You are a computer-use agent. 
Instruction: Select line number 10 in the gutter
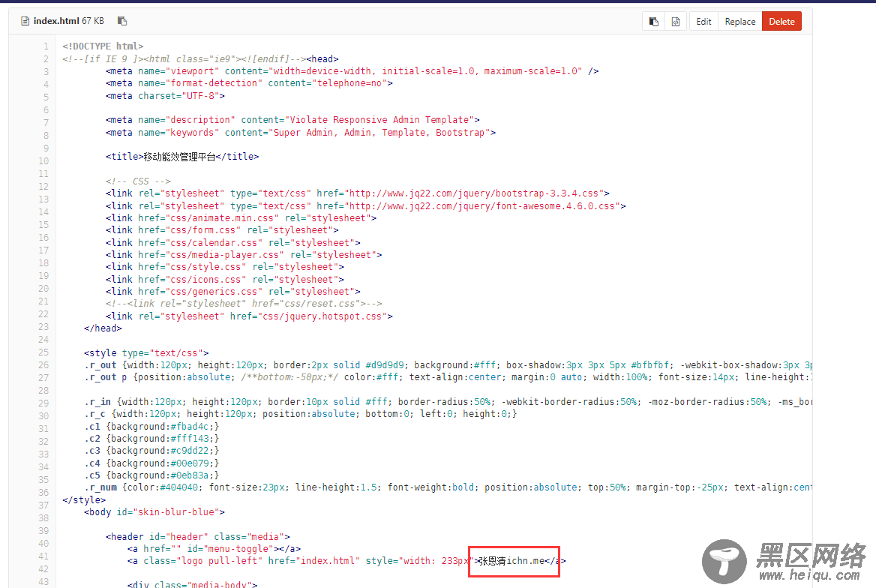pos(43,161)
